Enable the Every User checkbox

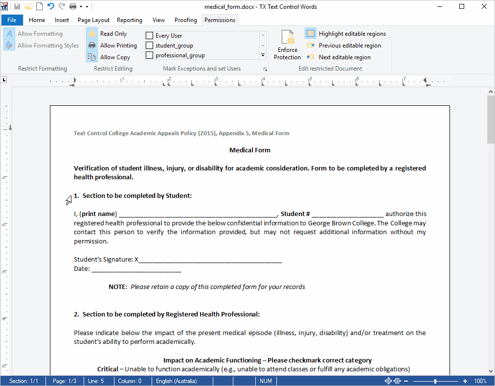(149, 35)
